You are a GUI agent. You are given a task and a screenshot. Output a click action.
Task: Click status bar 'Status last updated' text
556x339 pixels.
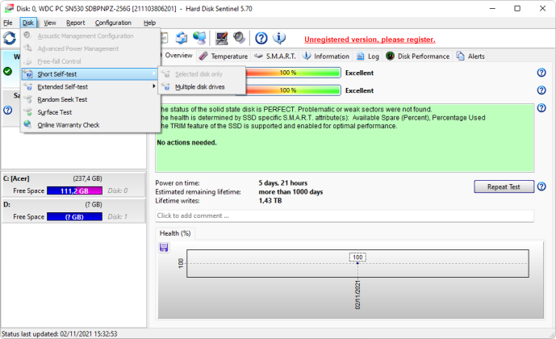click(59, 333)
